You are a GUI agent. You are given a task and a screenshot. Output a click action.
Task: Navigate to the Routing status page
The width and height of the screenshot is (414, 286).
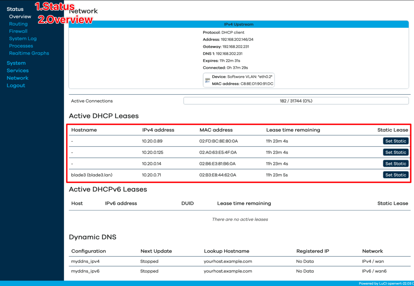coord(18,24)
